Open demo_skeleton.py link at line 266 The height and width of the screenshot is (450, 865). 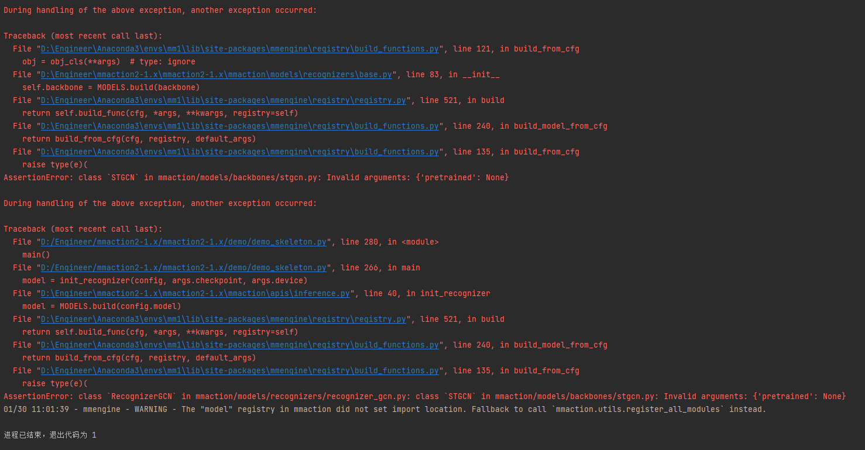coord(183,267)
